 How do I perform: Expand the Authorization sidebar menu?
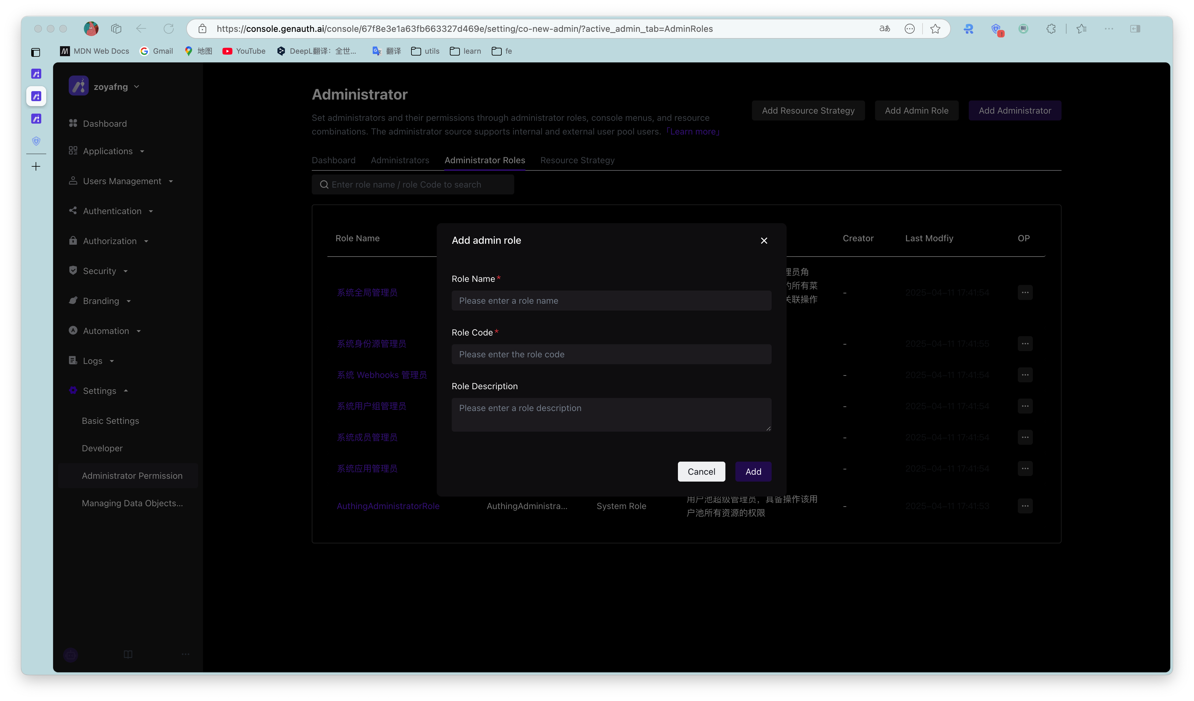109,241
